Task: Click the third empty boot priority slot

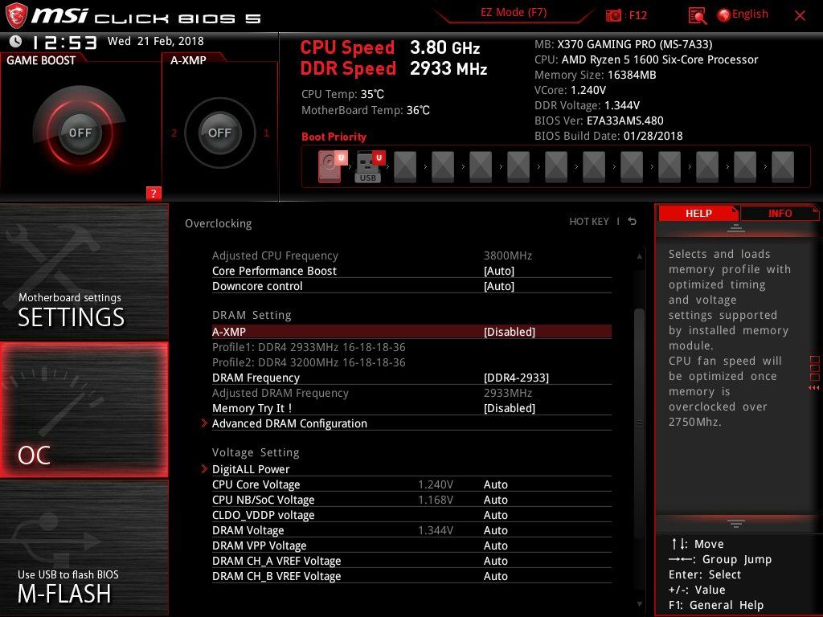Action: click(x=481, y=167)
